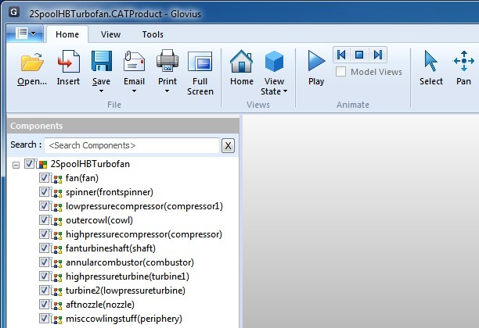Expand the View State dropdown
The image size is (479, 328).
(285, 91)
